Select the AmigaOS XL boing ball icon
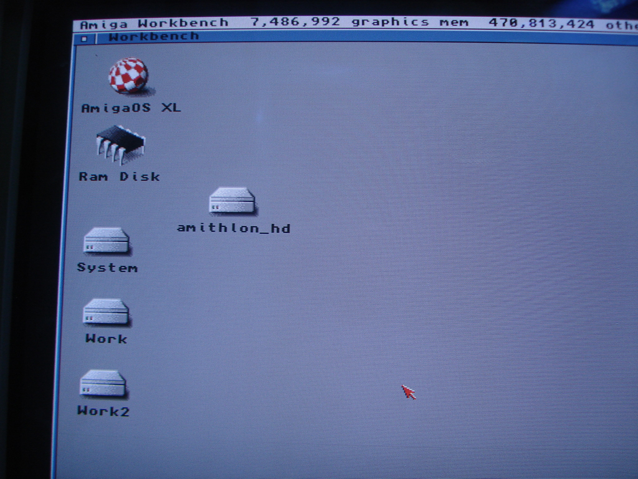 (129, 76)
